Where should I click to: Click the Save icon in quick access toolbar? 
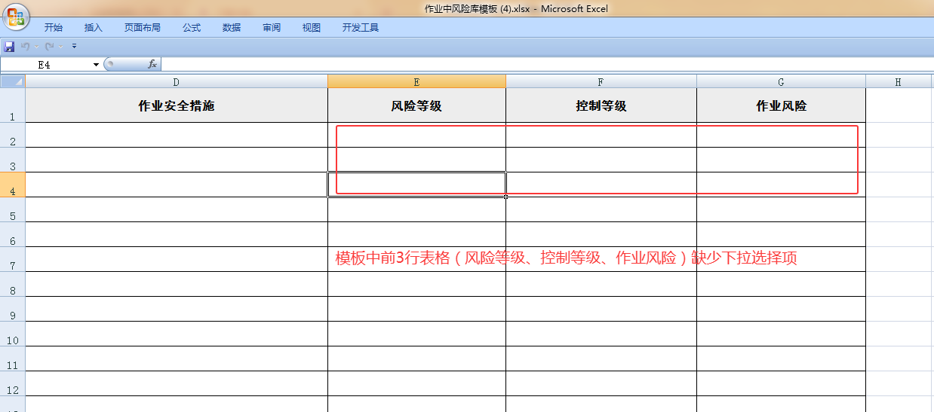click(x=9, y=47)
